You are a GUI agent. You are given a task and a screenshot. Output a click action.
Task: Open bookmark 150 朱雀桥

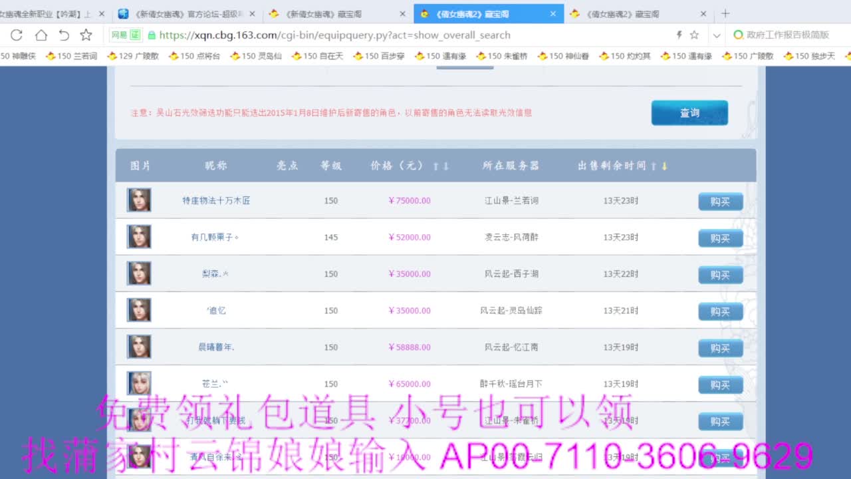point(502,56)
